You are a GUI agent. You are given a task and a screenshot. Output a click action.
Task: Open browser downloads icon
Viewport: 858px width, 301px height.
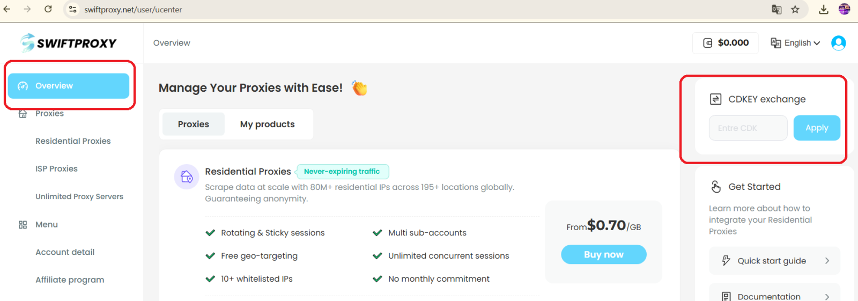[x=824, y=9]
